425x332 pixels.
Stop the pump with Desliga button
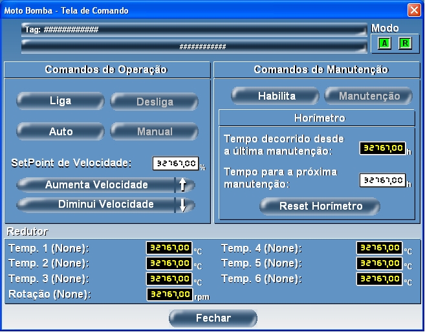(154, 102)
